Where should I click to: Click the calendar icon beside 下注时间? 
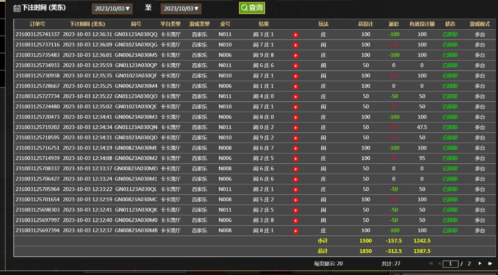pyautogui.click(x=17, y=8)
